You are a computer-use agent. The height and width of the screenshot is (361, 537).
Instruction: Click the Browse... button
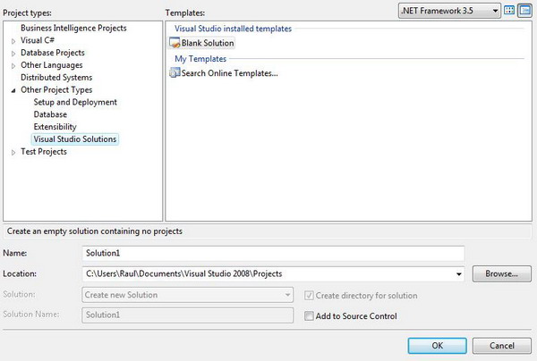click(502, 273)
